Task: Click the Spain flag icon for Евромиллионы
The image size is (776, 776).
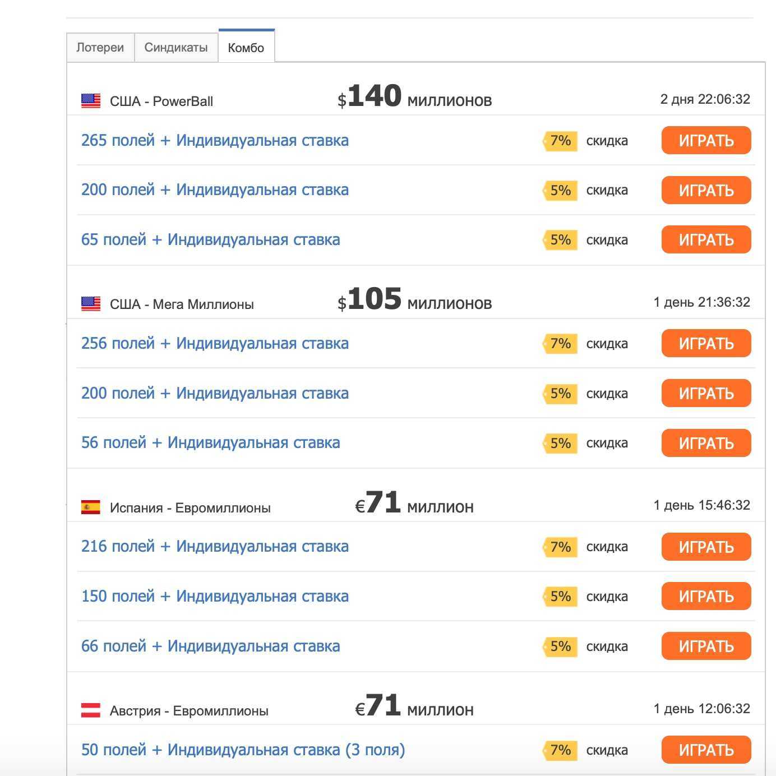Action: (91, 507)
